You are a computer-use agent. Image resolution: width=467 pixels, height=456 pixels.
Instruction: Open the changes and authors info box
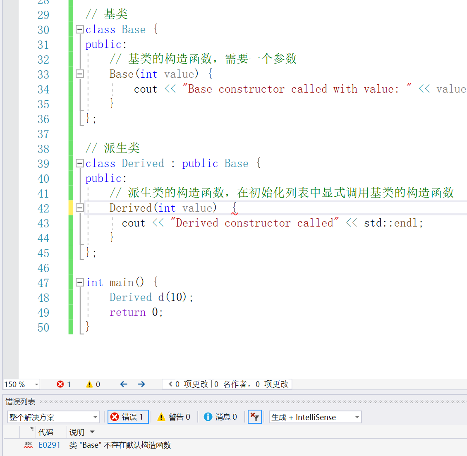[227, 384]
